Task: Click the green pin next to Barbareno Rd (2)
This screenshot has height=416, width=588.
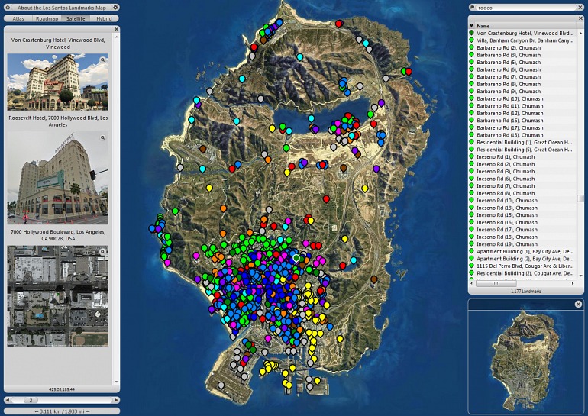Action: (x=471, y=47)
